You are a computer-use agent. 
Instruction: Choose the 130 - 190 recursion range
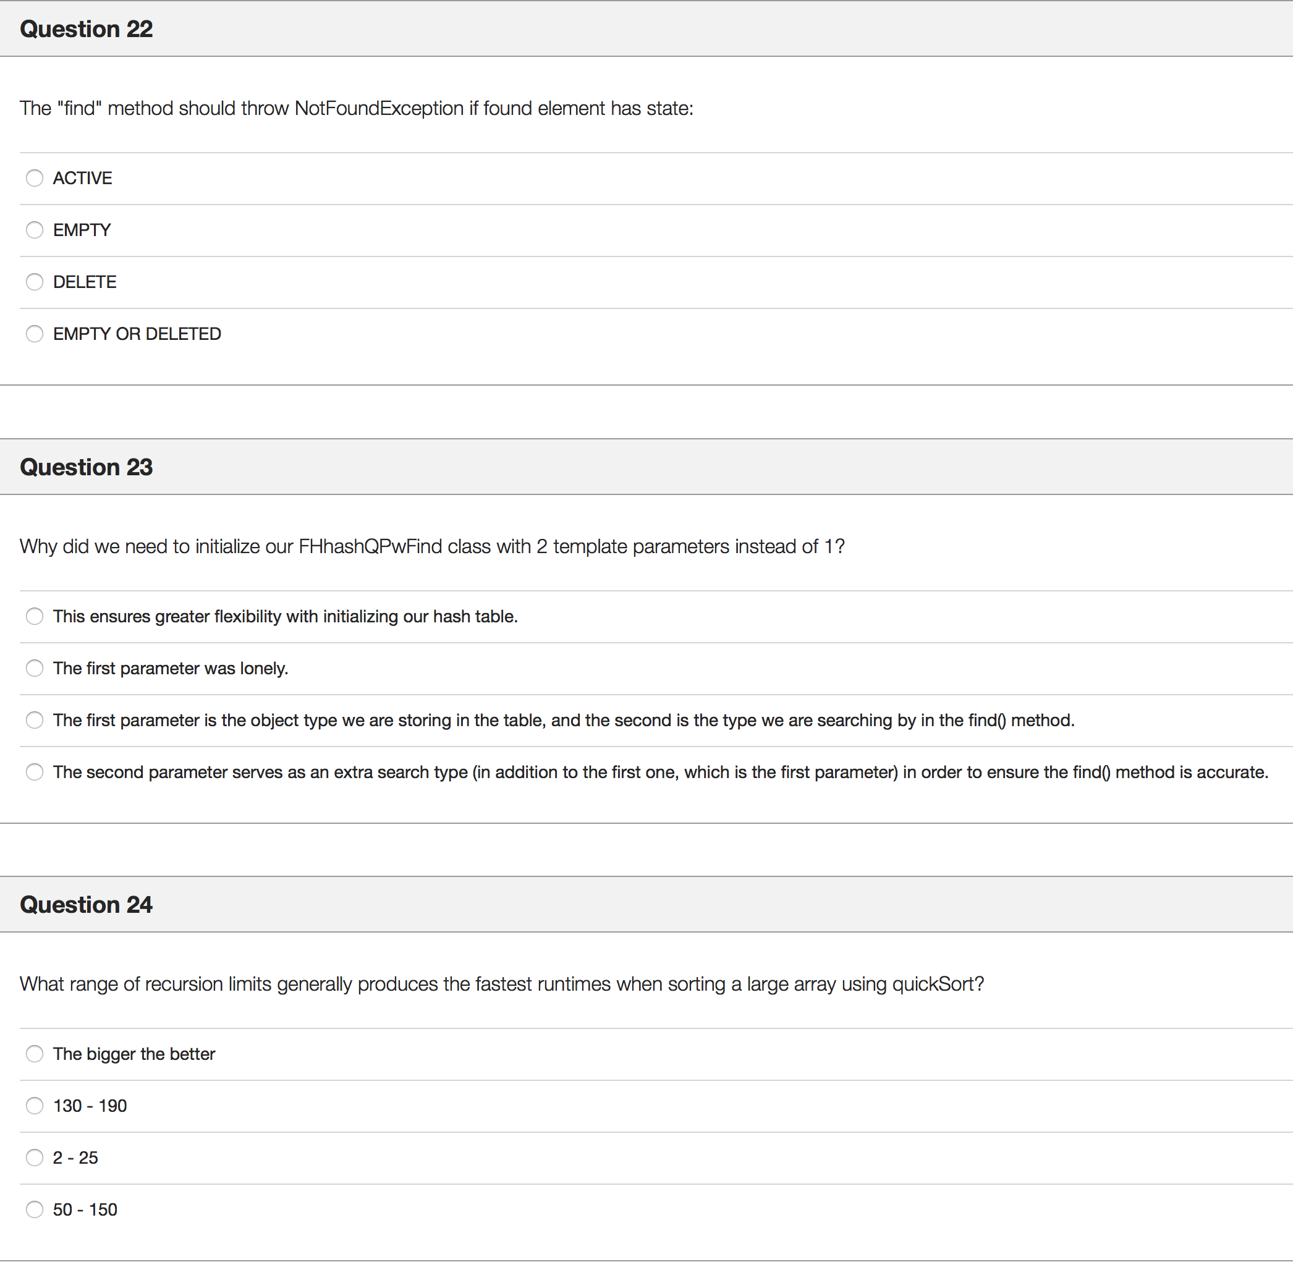coord(35,1106)
